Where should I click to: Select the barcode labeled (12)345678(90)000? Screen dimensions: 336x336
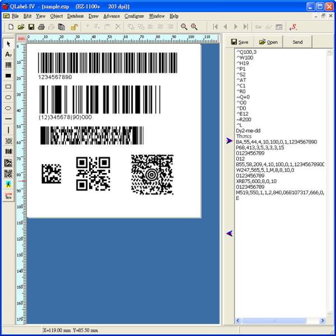pyautogui.click(x=100, y=102)
